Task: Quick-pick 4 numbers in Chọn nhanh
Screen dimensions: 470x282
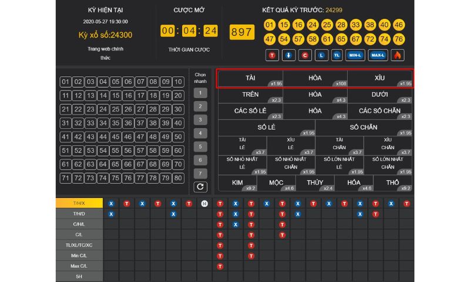Action: point(200,133)
